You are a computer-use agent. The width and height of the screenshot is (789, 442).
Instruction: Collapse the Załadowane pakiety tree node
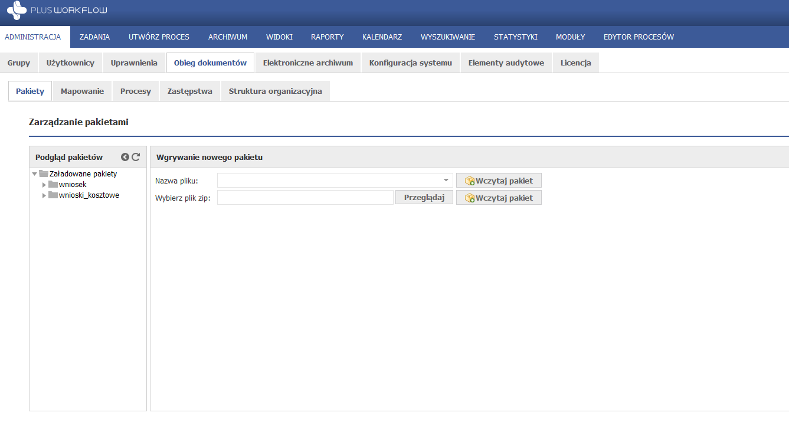(35, 174)
